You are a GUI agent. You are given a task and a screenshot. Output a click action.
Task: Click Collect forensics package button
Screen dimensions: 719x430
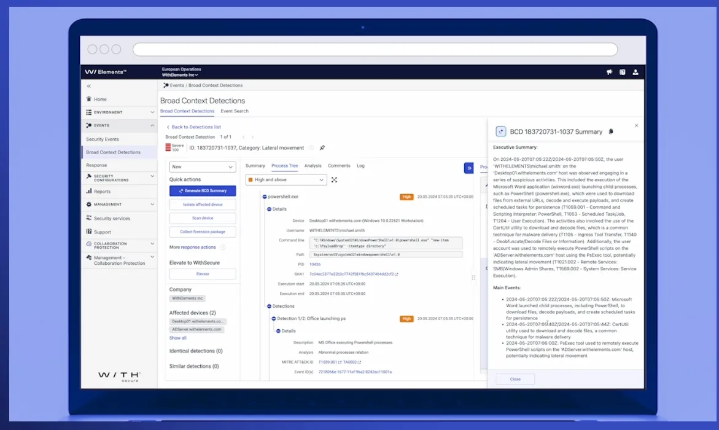tap(202, 232)
